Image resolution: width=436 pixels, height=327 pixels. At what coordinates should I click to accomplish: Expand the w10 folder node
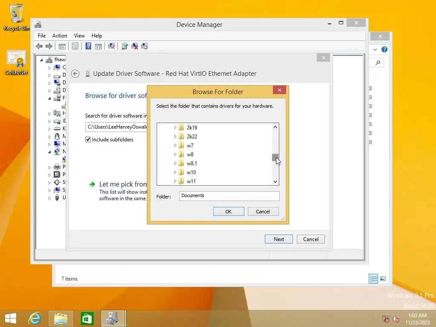pos(175,172)
